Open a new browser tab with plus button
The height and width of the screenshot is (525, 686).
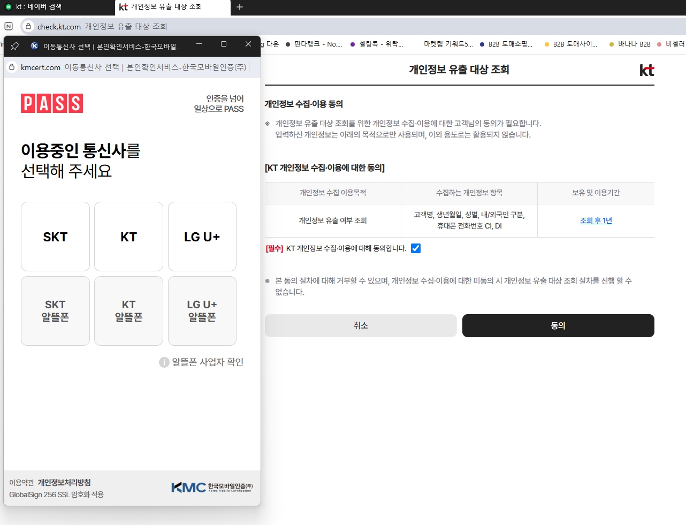tap(240, 7)
